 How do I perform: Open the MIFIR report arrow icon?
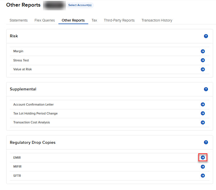[x=203, y=167]
